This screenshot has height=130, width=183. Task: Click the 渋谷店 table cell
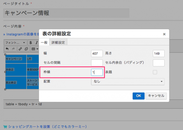[16, 70]
